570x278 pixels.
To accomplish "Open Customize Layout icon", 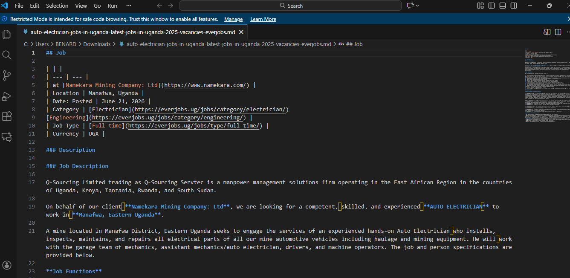I will click(x=480, y=6).
